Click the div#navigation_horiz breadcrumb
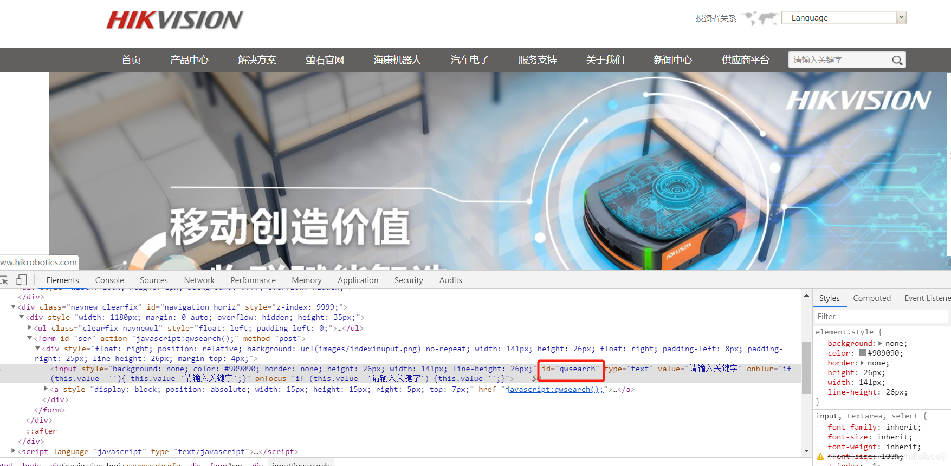 point(115,464)
